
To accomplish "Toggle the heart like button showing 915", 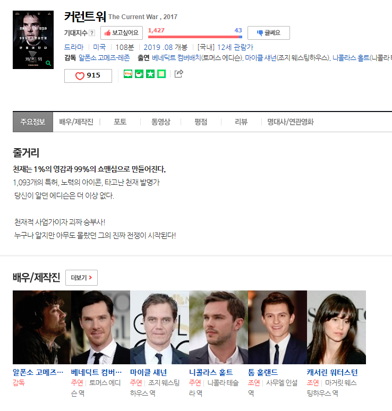I will pyautogui.click(x=88, y=76).
